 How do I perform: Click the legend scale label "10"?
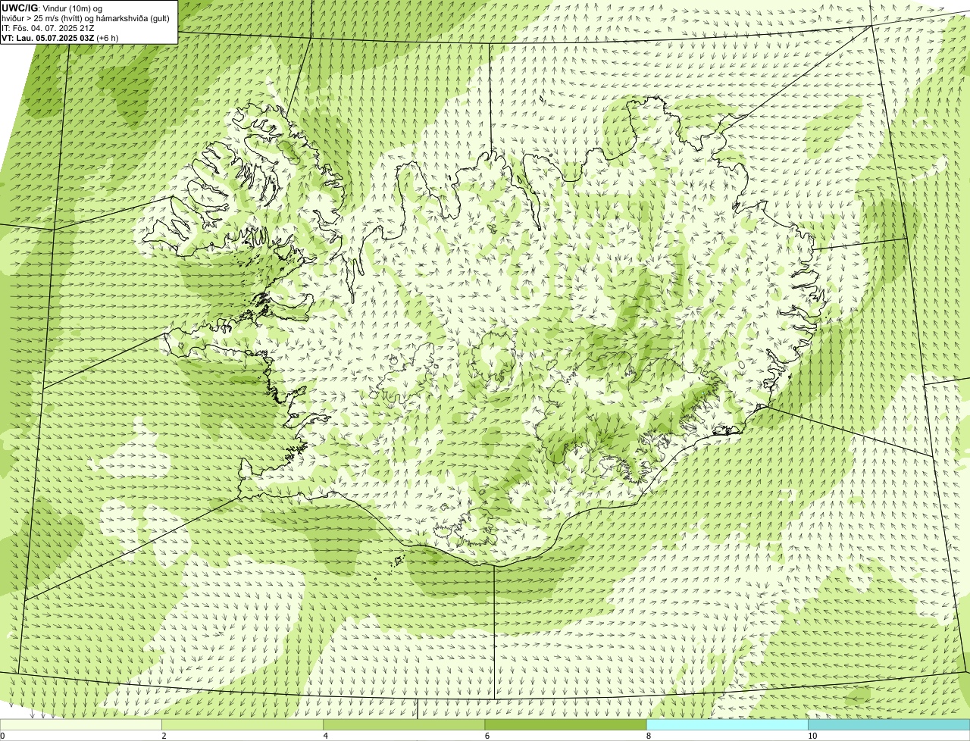click(x=812, y=736)
